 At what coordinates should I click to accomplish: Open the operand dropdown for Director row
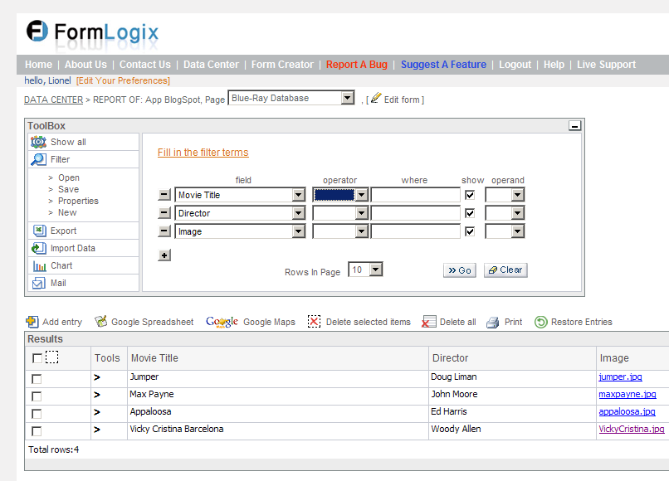(x=518, y=213)
